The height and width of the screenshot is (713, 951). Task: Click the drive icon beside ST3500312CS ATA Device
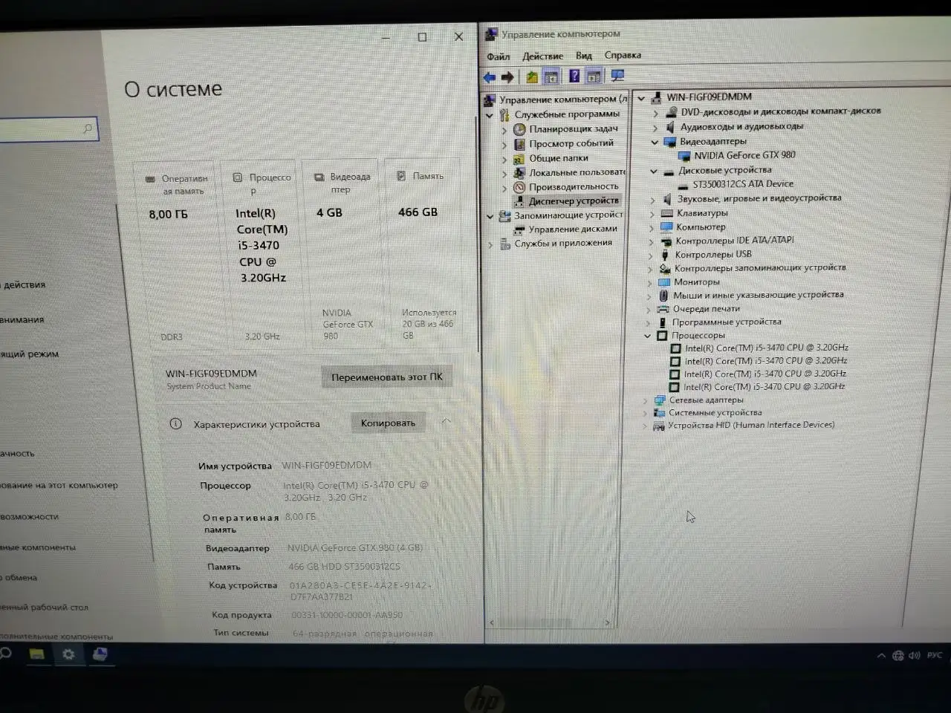(x=683, y=185)
